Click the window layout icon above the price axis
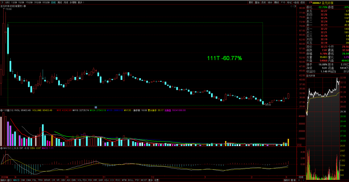Viewport: 349px width, 182px height. click(x=295, y=6)
